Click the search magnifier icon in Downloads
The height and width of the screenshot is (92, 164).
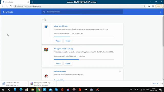(44, 12)
